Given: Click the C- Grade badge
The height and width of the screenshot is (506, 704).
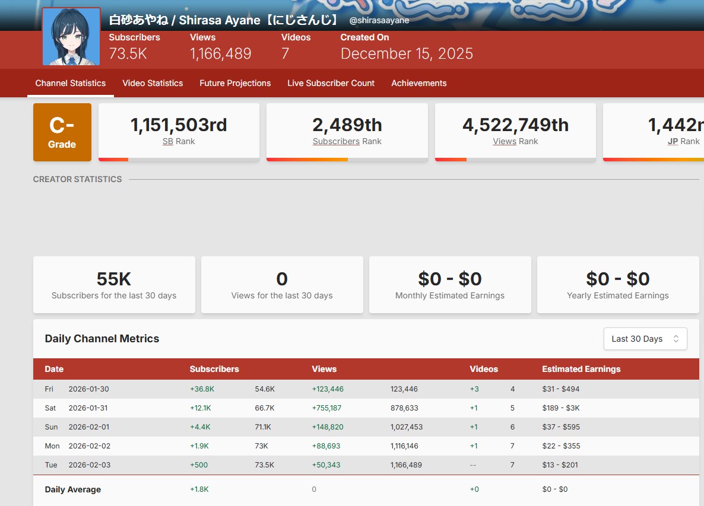Looking at the screenshot, I should 62,132.
